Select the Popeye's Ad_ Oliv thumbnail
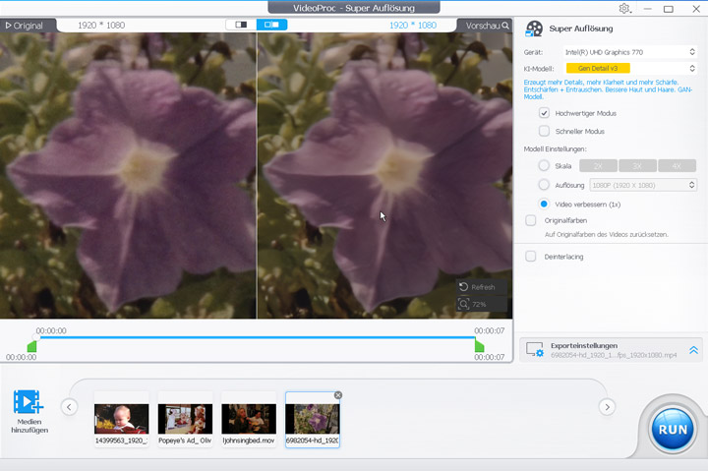Screen dimensions: 708x471 pos(185,420)
